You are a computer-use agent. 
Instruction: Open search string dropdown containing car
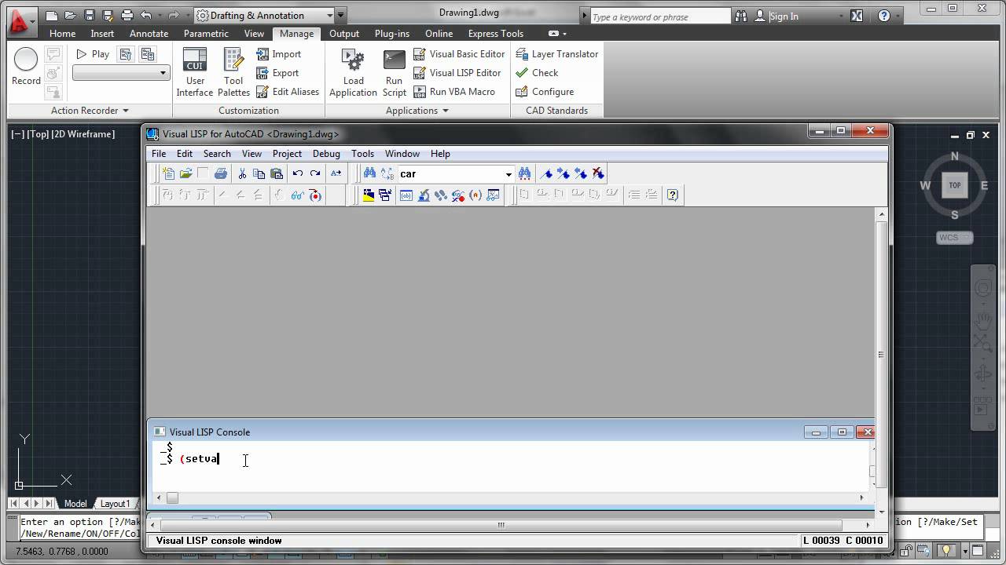pos(509,174)
